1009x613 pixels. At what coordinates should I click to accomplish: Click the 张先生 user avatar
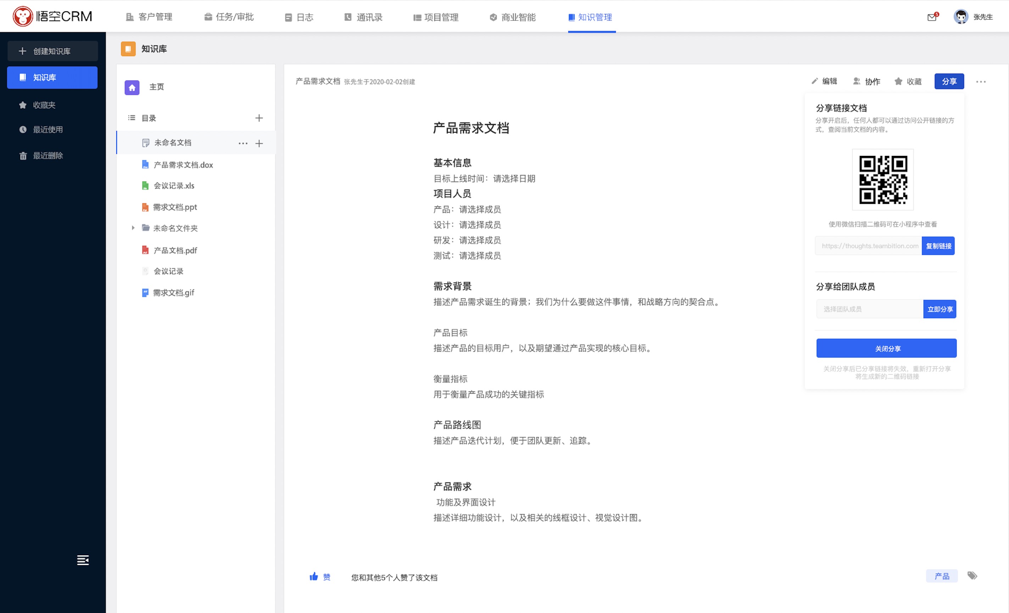click(x=961, y=17)
